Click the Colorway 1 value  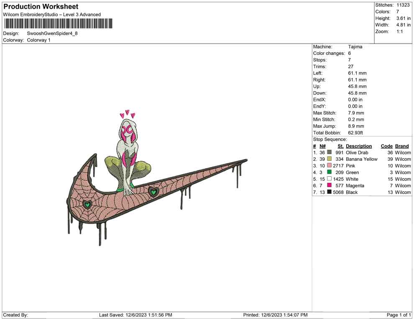click(38, 40)
